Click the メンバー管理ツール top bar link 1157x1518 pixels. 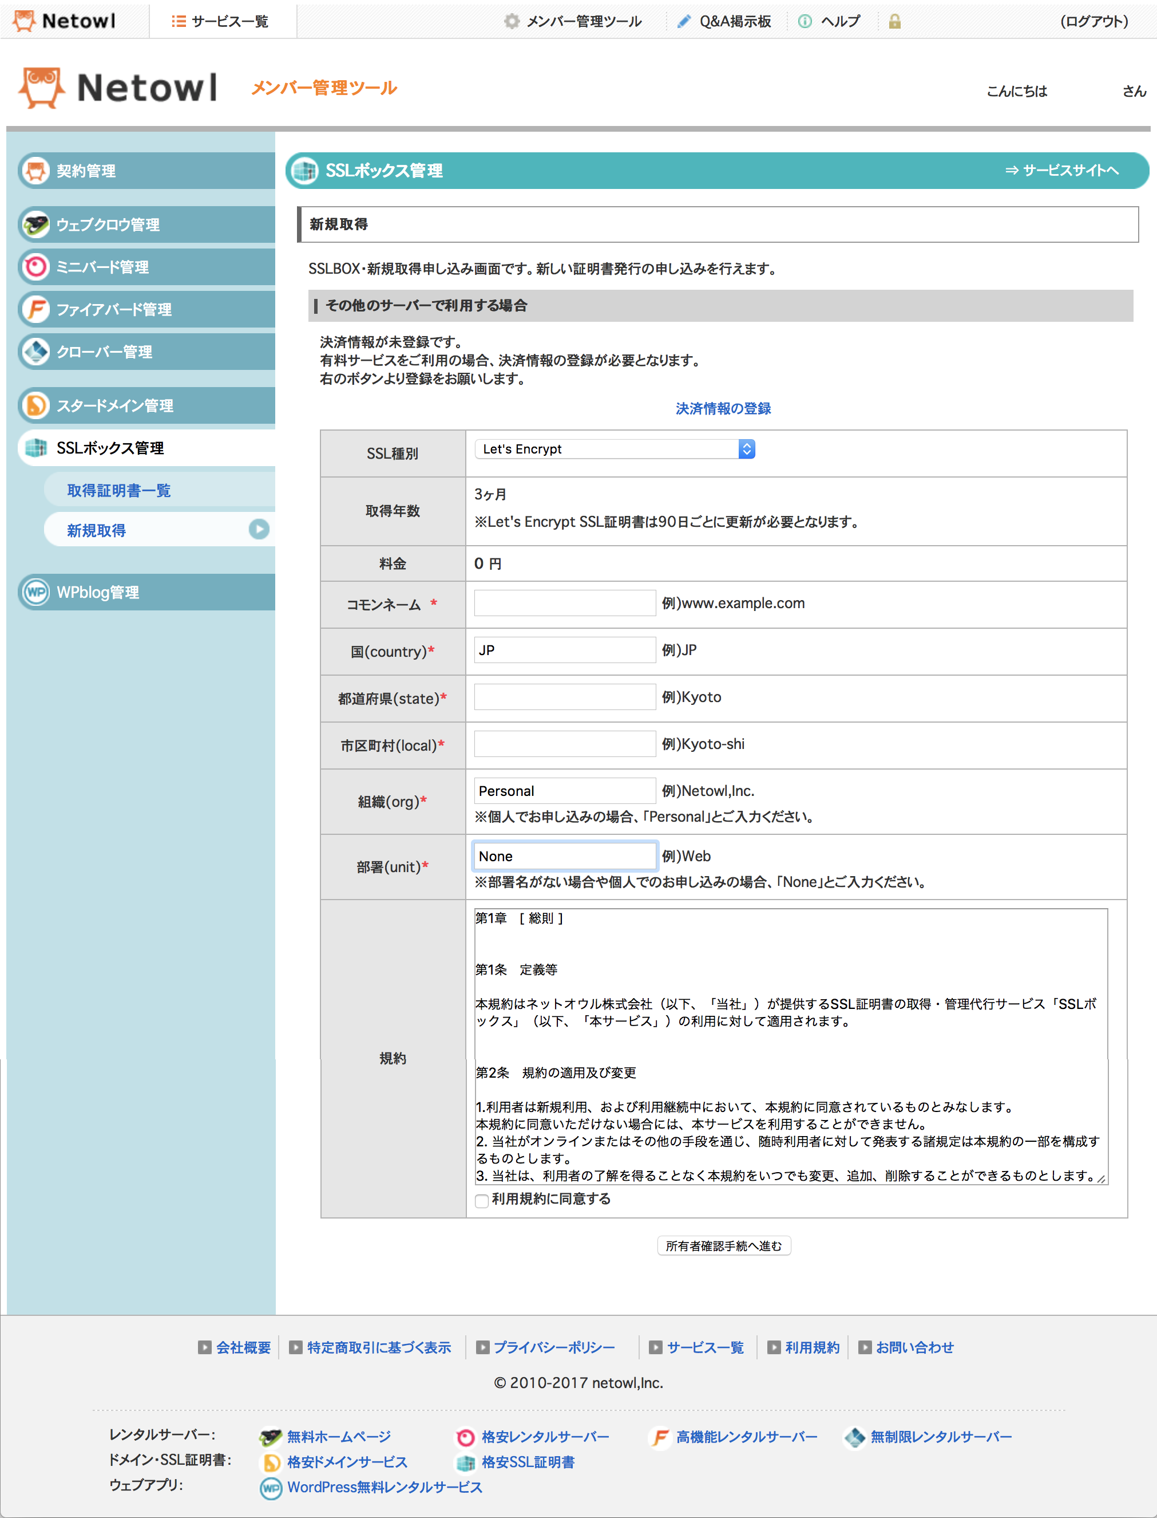click(x=584, y=21)
